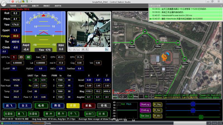
Task: Toggle the GPS Fix 2D indicator
Action: tap(21, 57)
